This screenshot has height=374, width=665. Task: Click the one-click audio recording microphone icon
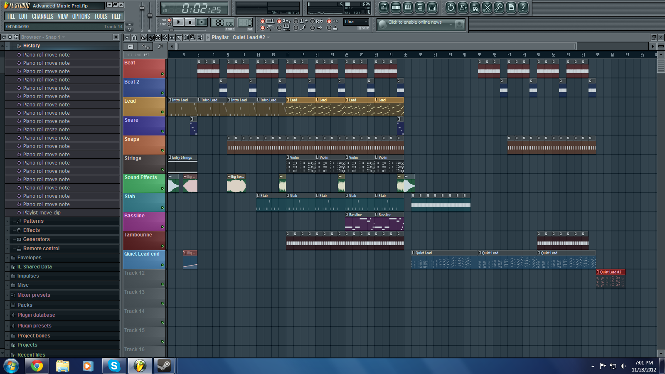[499, 7]
